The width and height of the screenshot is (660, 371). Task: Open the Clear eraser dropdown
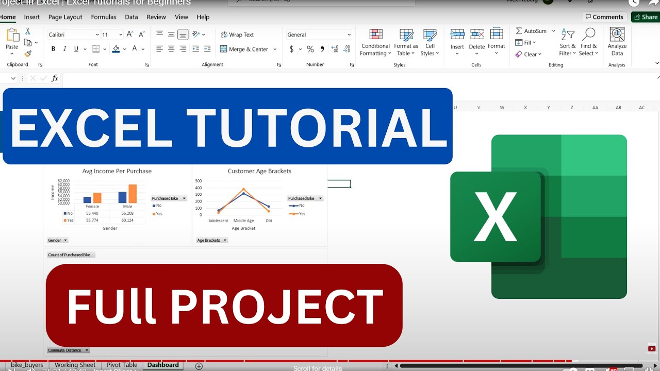pyautogui.click(x=529, y=54)
